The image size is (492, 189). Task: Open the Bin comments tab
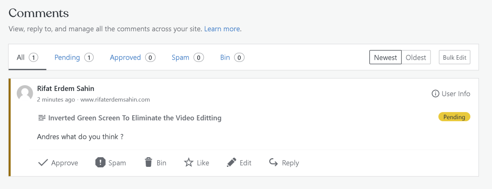232,57
